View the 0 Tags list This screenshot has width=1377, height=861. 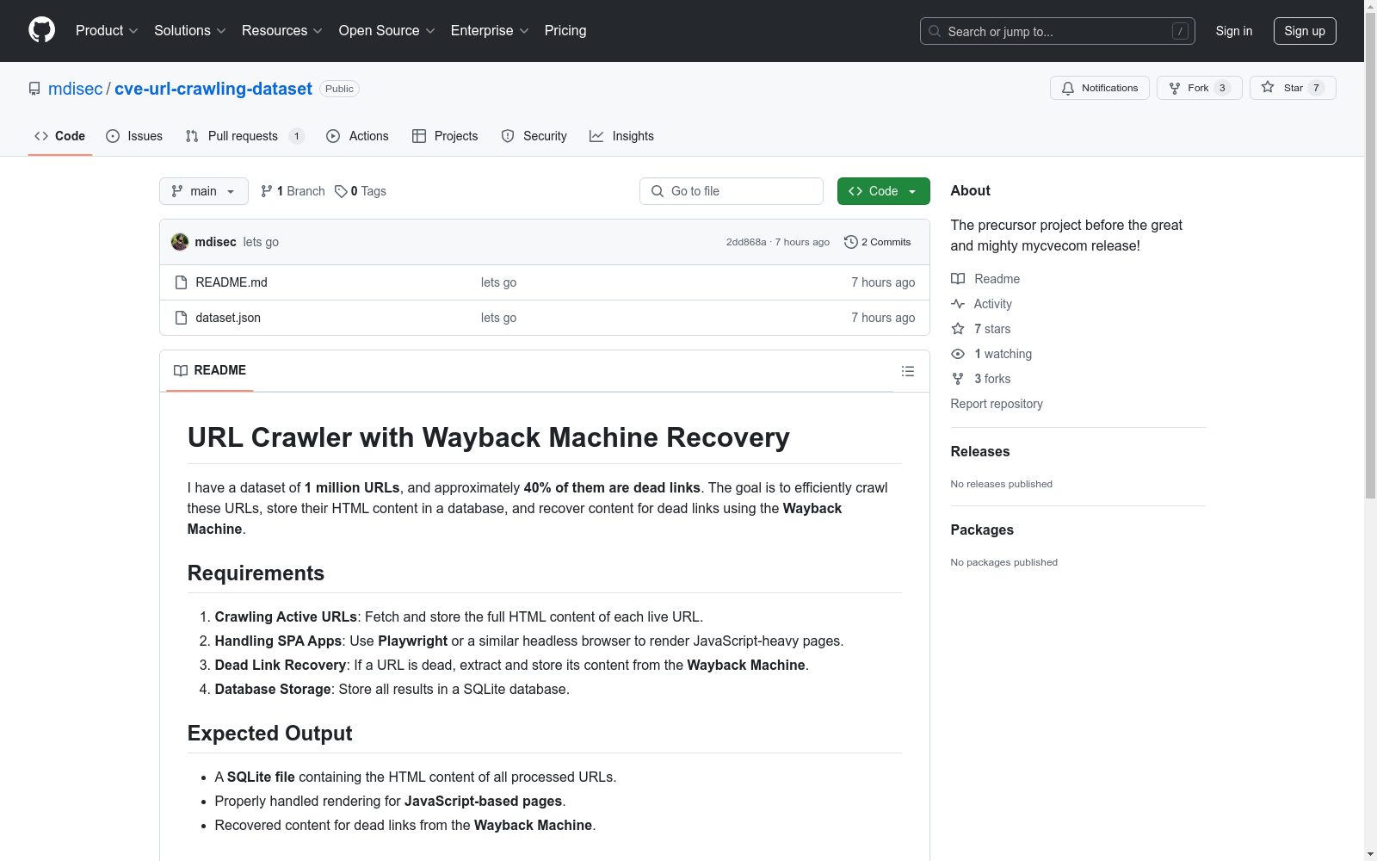[361, 191]
